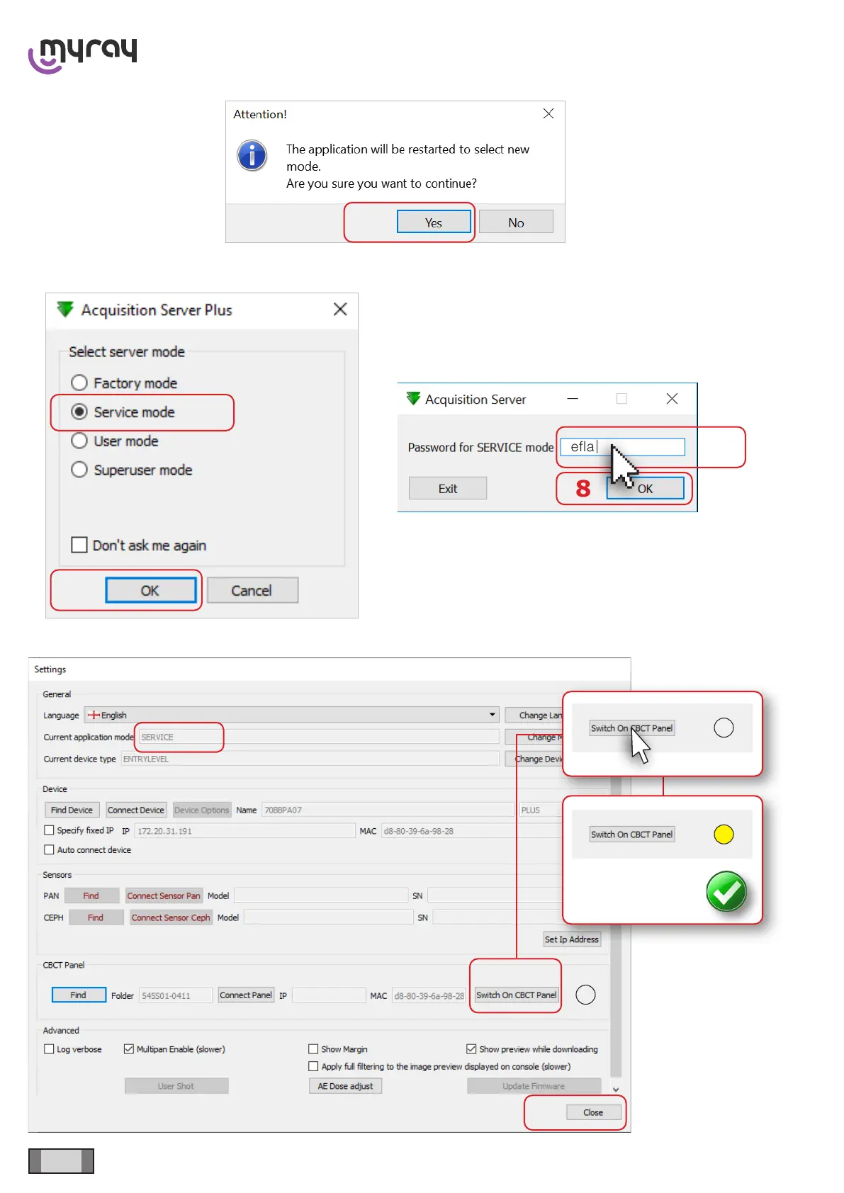This screenshot has height=1193, width=844.
Task: Click the PAN sensor Model field
Action: coord(321,895)
